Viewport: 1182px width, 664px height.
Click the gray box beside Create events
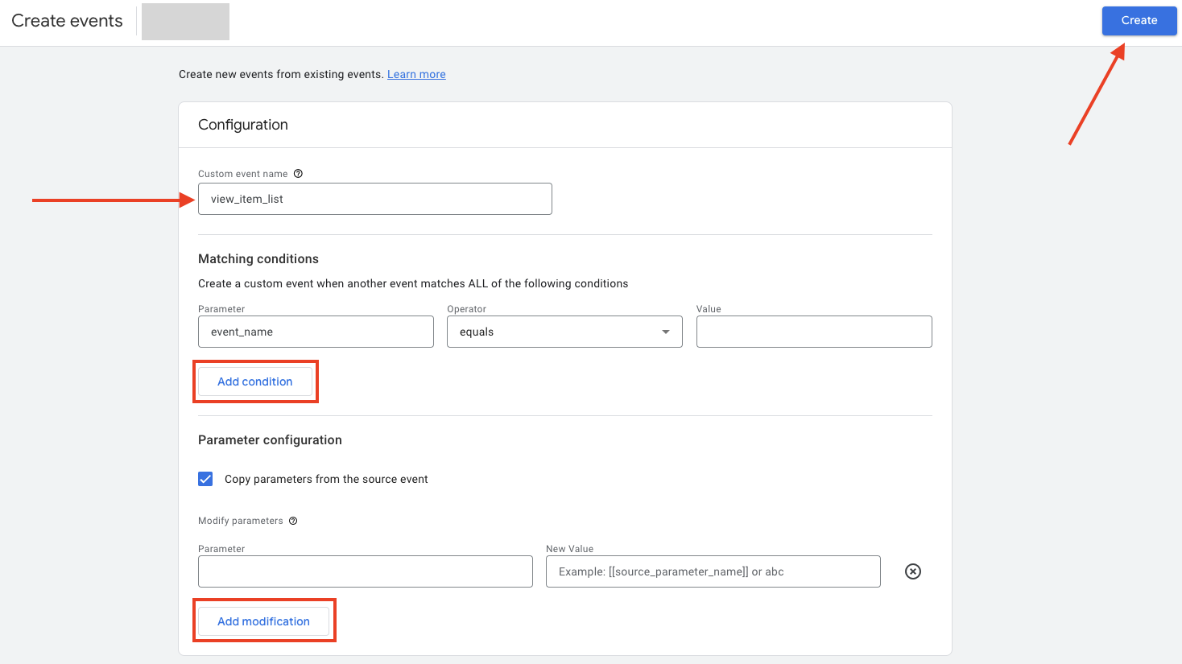pyautogui.click(x=185, y=22)
